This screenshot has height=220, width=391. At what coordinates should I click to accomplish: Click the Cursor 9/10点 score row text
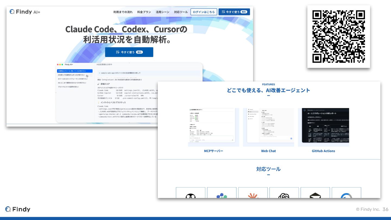click(121, 96)
